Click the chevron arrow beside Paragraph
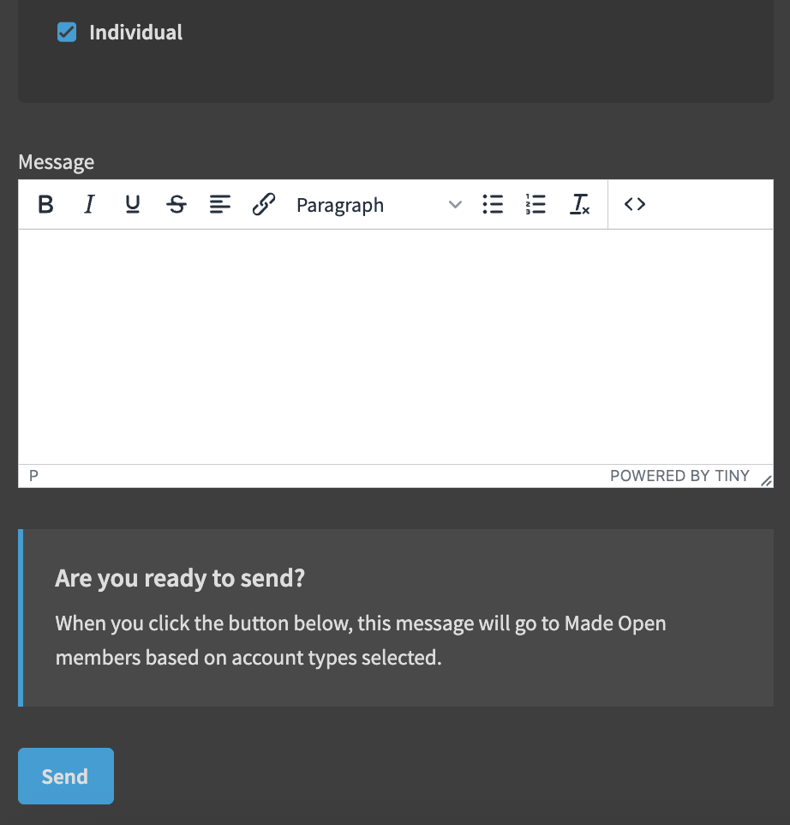Image resolution: width=790 pixels, height=825 pixels. click(x=456, y=205)
